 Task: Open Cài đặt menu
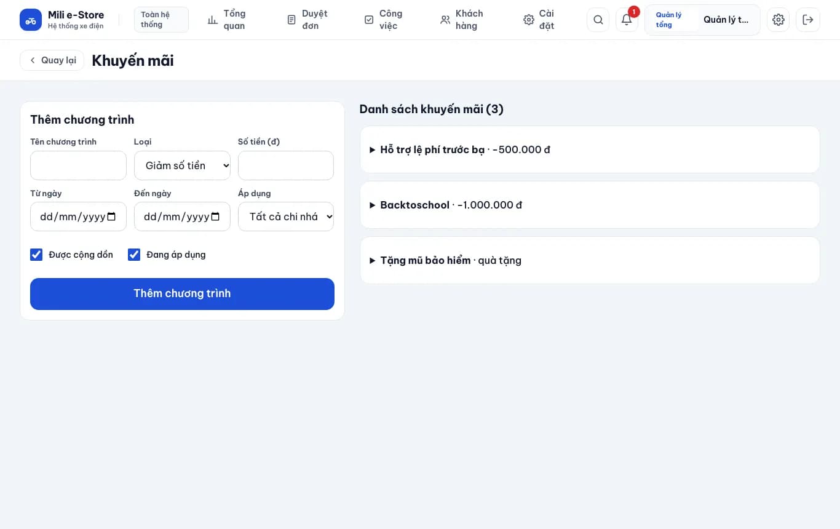539,20
